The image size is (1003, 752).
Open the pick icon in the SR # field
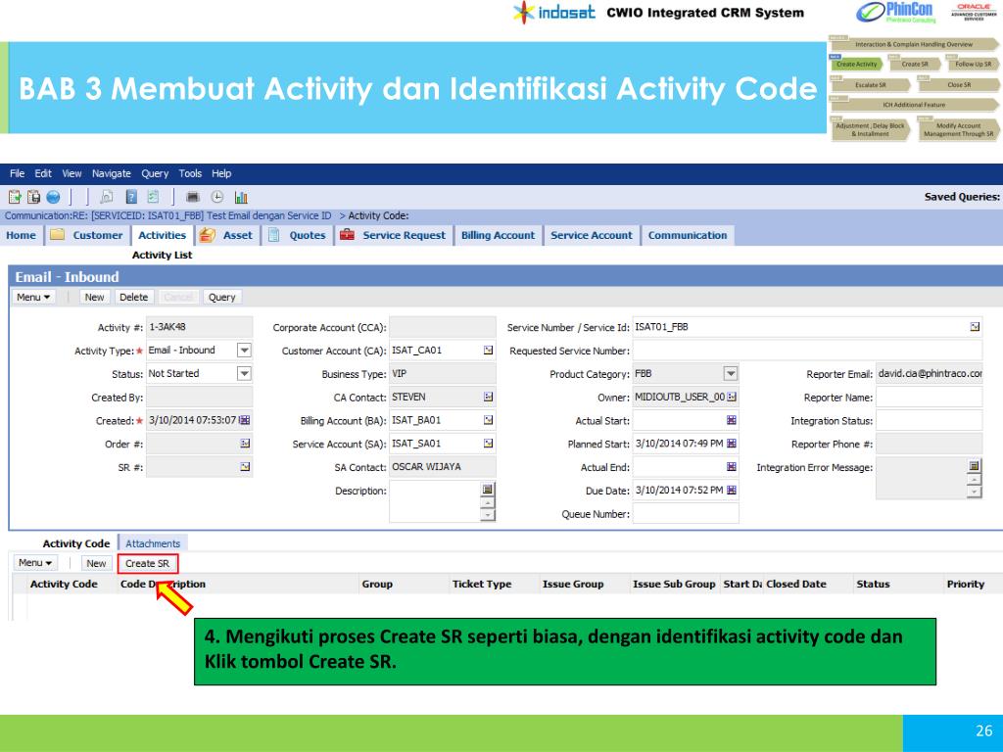pyautogui.click(x=245, y=467)
